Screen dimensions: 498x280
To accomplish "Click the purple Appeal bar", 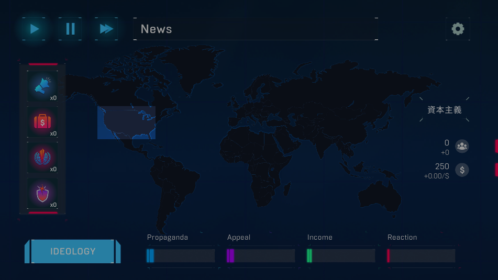I will pyautogui.click(x=261, y=255).
